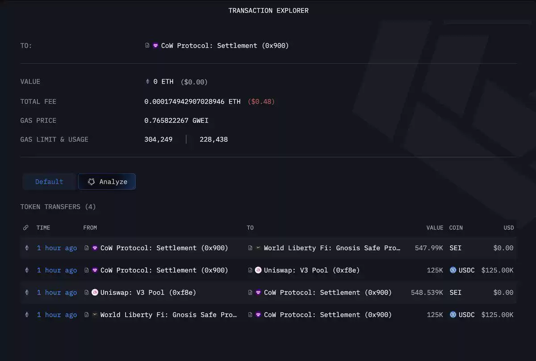The image size is (536, 361).
Task: Click the TOKEN TRANSFERS (4) heading
Action: [58, 207]
